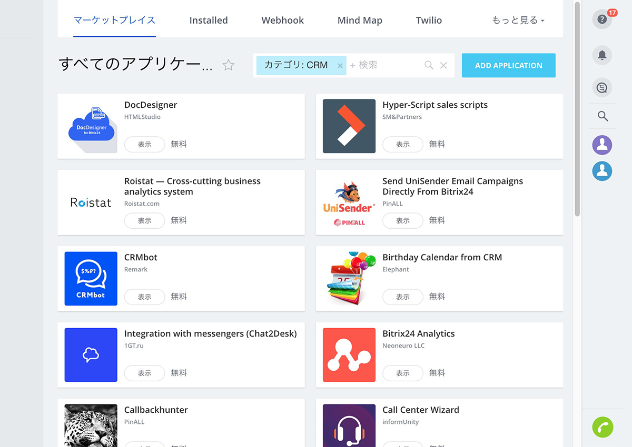Open the chat messages icon in sidebar
632x447 pixels.
(x=603, y=87)
